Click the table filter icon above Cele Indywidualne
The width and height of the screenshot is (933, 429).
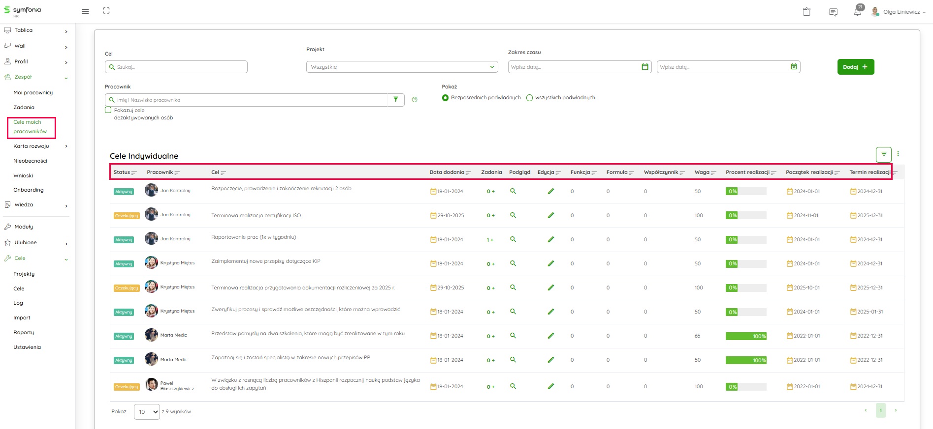point(884,154)
